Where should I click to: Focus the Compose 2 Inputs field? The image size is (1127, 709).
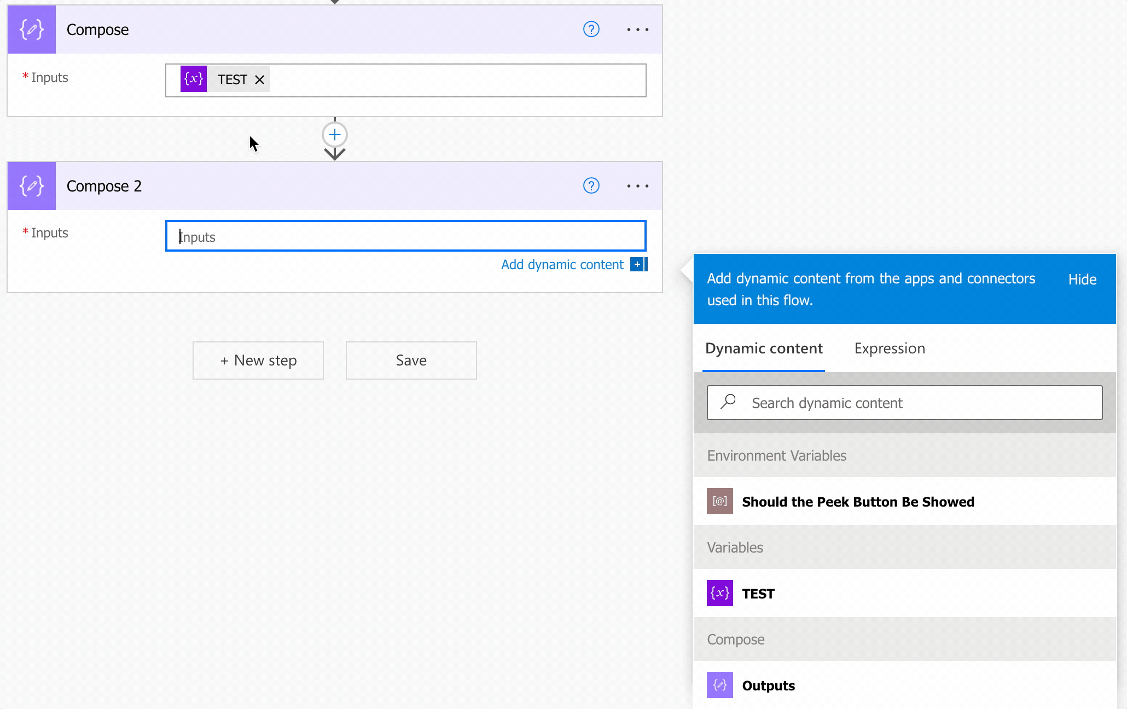pos(405,236)
